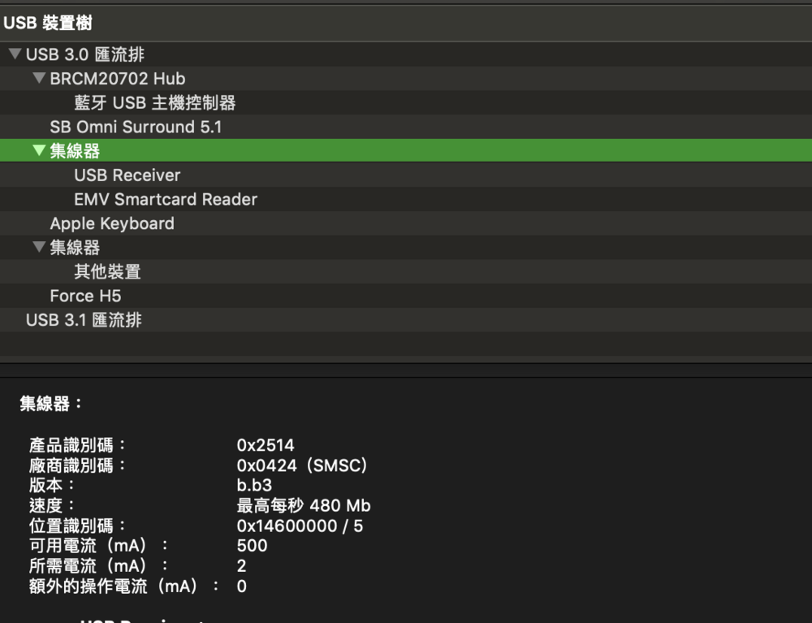Select the USB Receiver device
The width and height of the screenshot is (812, 623).
click(x=127, y=175)
